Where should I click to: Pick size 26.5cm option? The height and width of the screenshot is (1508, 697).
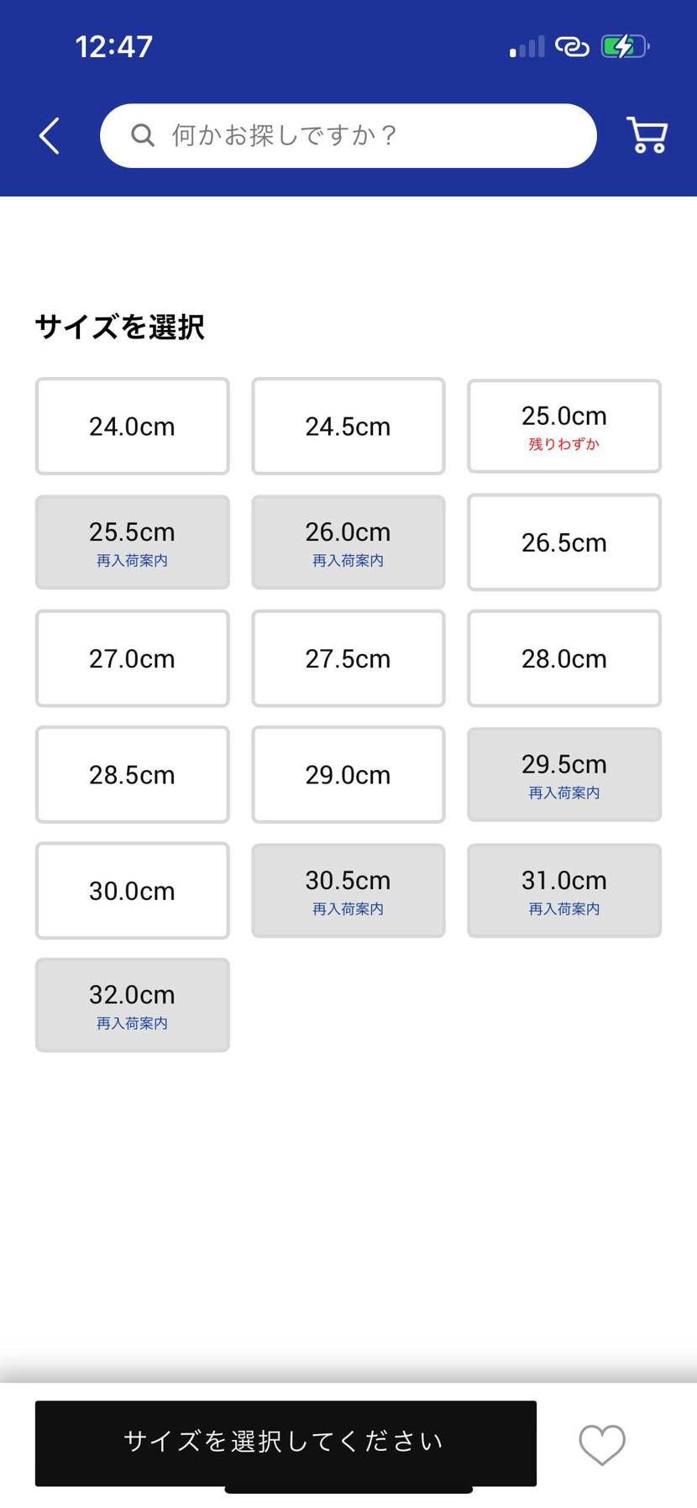coord(564,542)
